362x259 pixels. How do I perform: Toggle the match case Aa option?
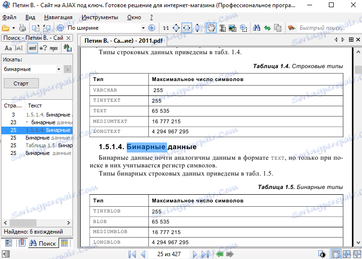pyautogui.click(x=8, y=48)
